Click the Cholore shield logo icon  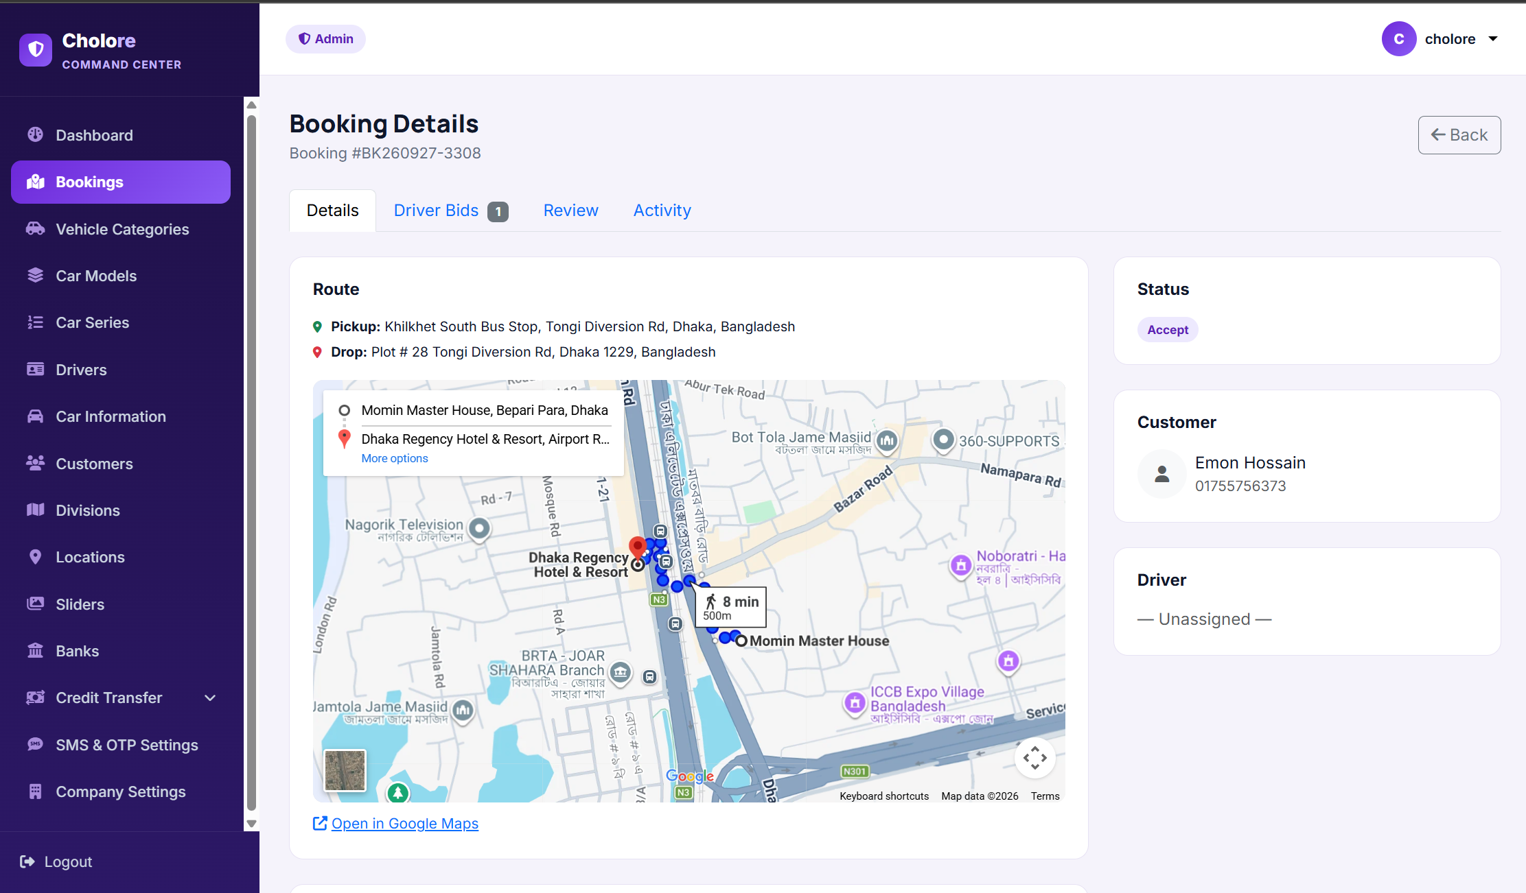click(36, 50)
